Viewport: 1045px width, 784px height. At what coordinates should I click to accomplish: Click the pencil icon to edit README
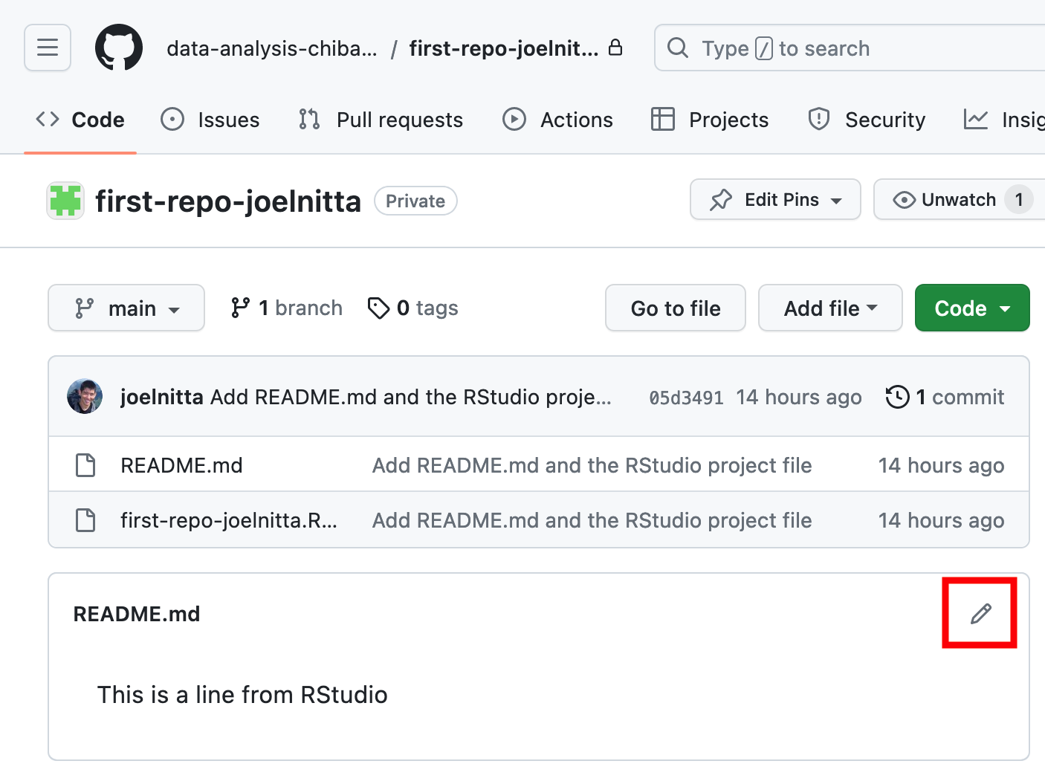[x=980, y=614]
